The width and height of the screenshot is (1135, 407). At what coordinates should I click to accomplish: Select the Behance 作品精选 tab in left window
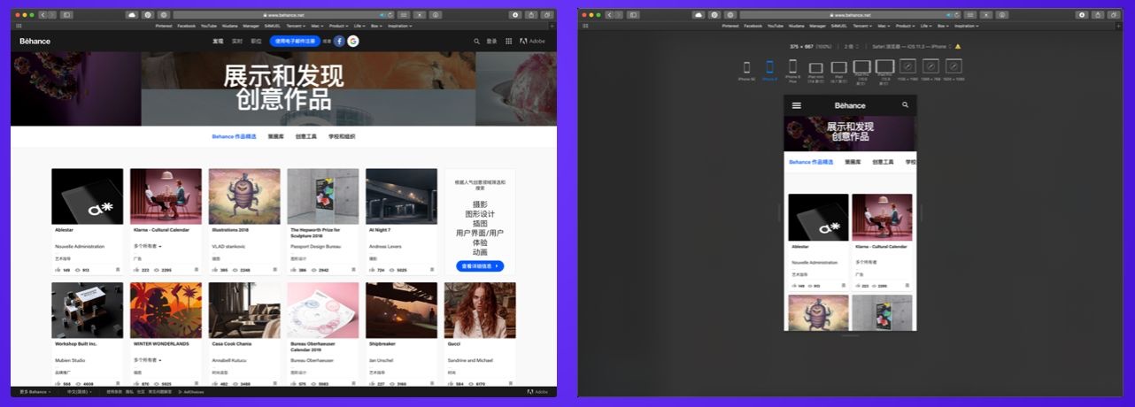[x=235, y=136]
